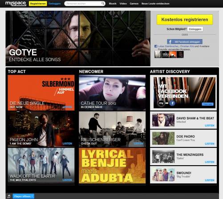Open the Cäthe Tour 2012 tile

(112, 93)
